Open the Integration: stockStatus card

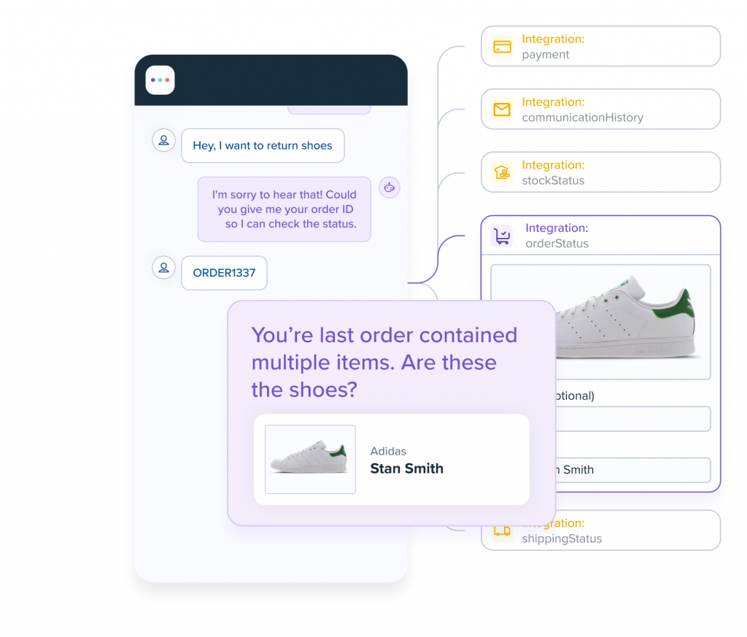(x=601, y=172)
